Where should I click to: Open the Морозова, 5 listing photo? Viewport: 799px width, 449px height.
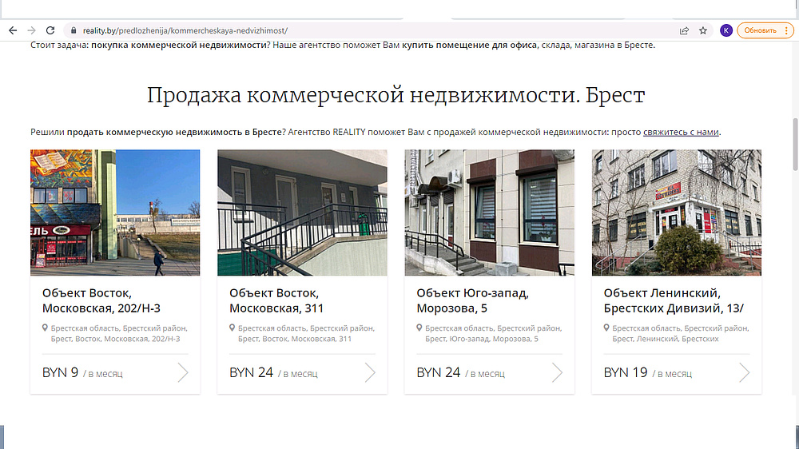coord(489,213)
